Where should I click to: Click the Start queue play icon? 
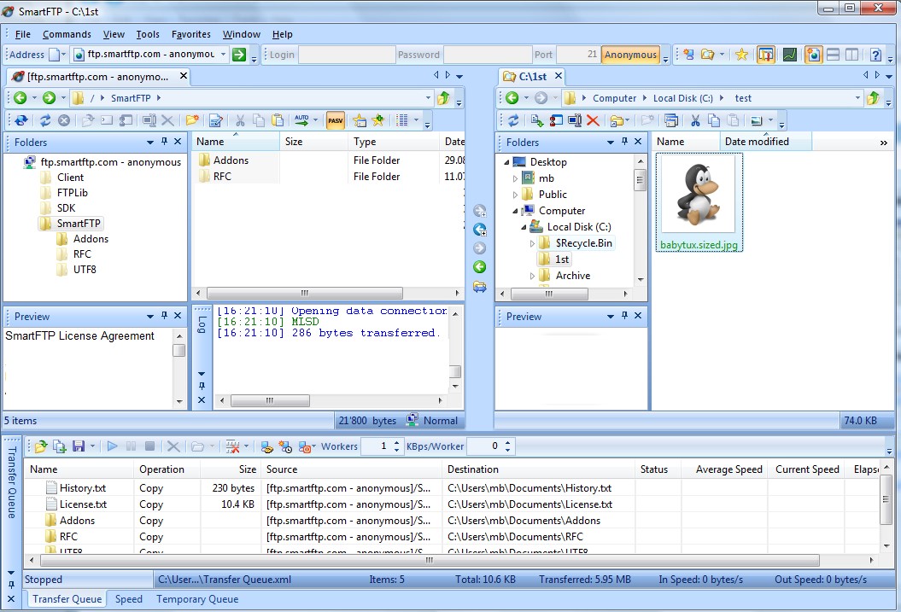(x=112, y=446)
